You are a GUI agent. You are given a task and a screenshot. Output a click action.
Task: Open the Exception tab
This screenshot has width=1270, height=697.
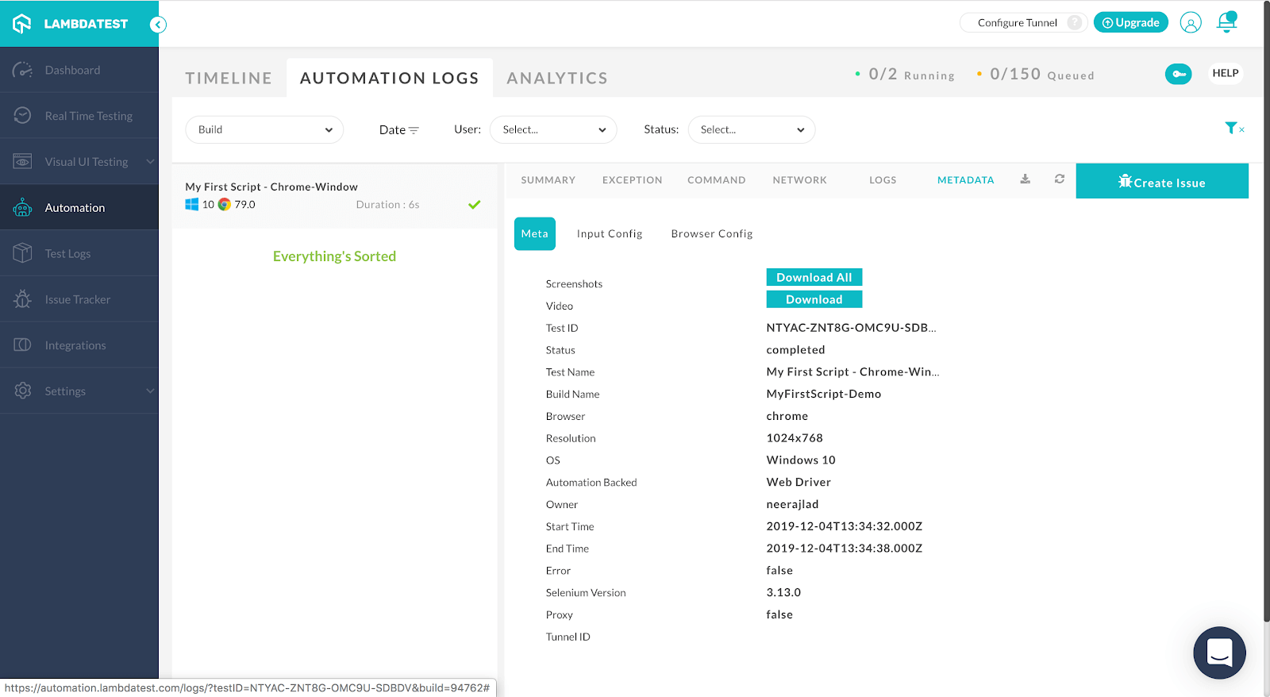click(x=633, y=180)
